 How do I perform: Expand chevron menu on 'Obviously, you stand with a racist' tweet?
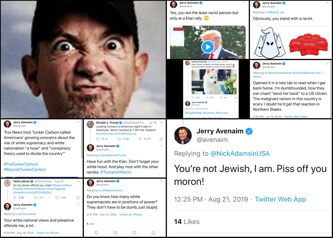click(x=327, y=3)
